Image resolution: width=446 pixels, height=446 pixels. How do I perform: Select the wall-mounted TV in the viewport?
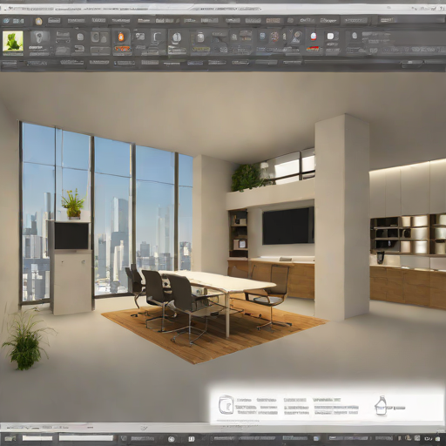point(288,226)
